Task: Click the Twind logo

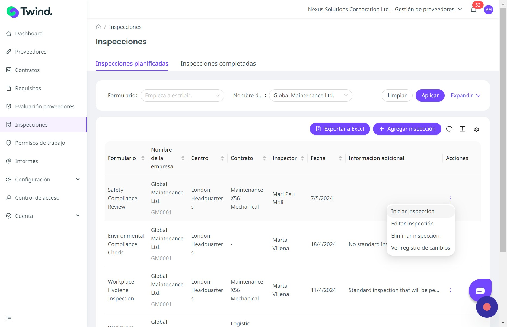Action: click(29, 12)
